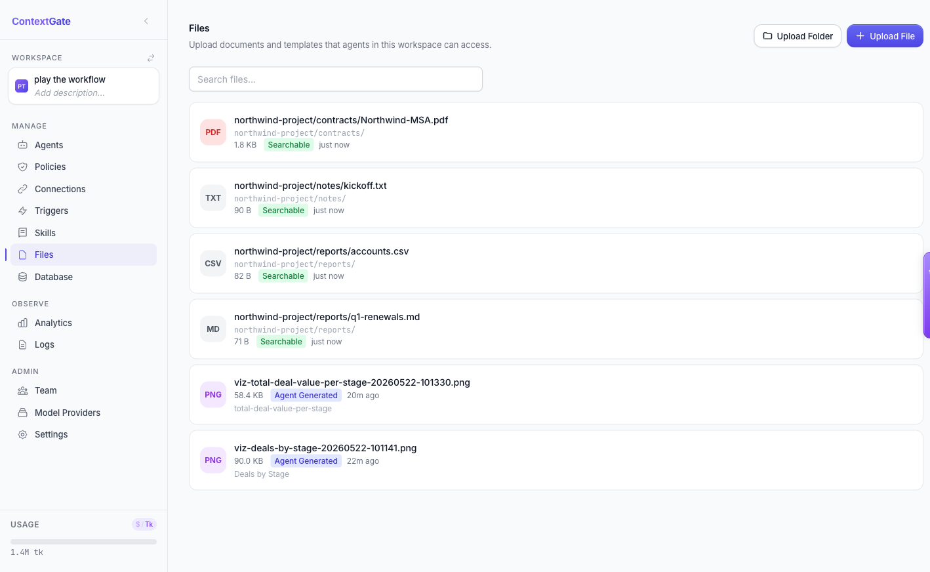Open Connections link icon
This screenshot has height=572, width=930.
22,189
